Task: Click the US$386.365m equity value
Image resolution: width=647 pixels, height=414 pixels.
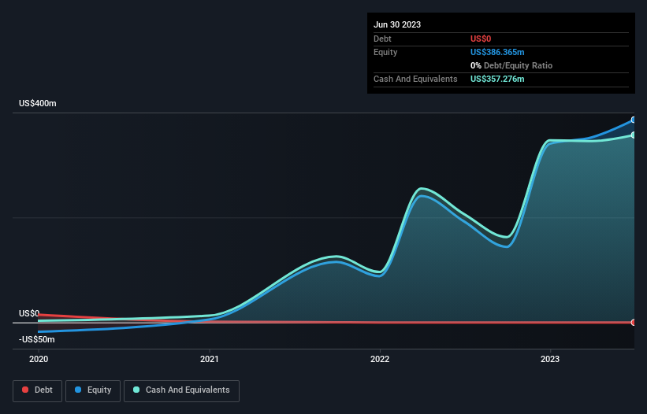Action: (x=497, y=52)
